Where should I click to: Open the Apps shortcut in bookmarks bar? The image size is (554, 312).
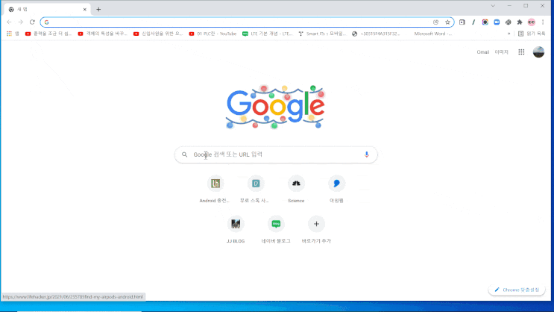[13, 34]
